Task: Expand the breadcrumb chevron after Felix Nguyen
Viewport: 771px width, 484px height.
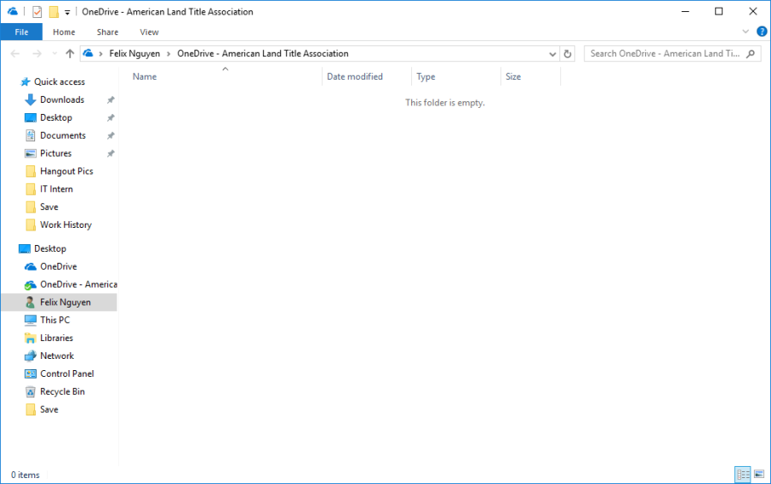Action: tap(168, 54)
